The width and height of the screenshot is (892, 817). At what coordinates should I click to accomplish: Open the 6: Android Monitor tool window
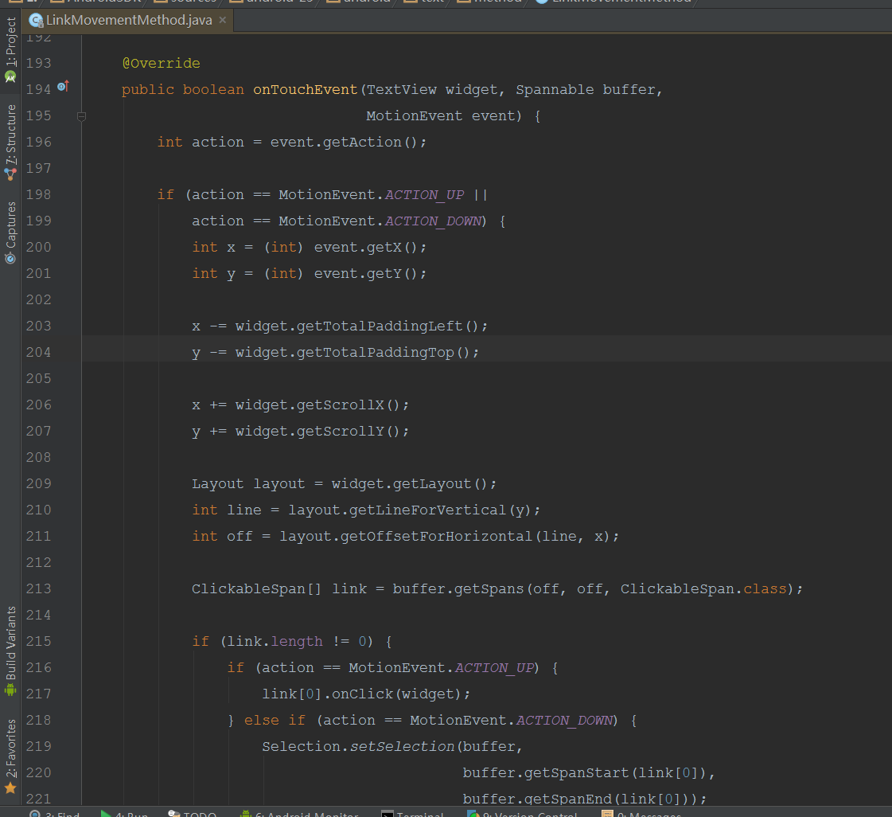[x=299, y=814]
